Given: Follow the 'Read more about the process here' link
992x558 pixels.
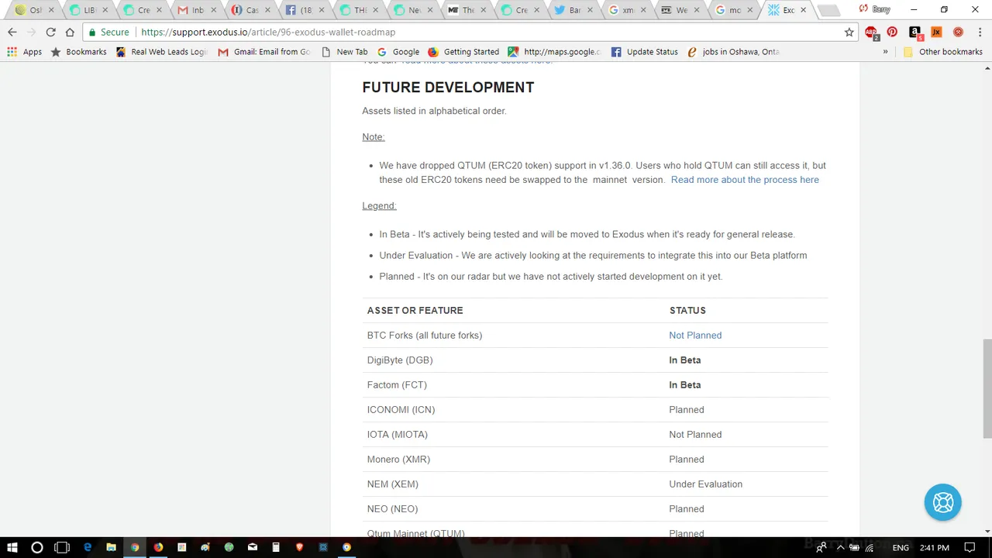Looking at the screenshot, I should (745, 180).
